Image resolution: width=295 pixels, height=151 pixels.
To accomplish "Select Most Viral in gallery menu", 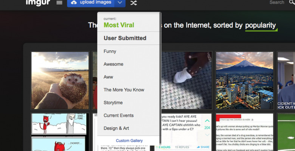I will [119, 25].
